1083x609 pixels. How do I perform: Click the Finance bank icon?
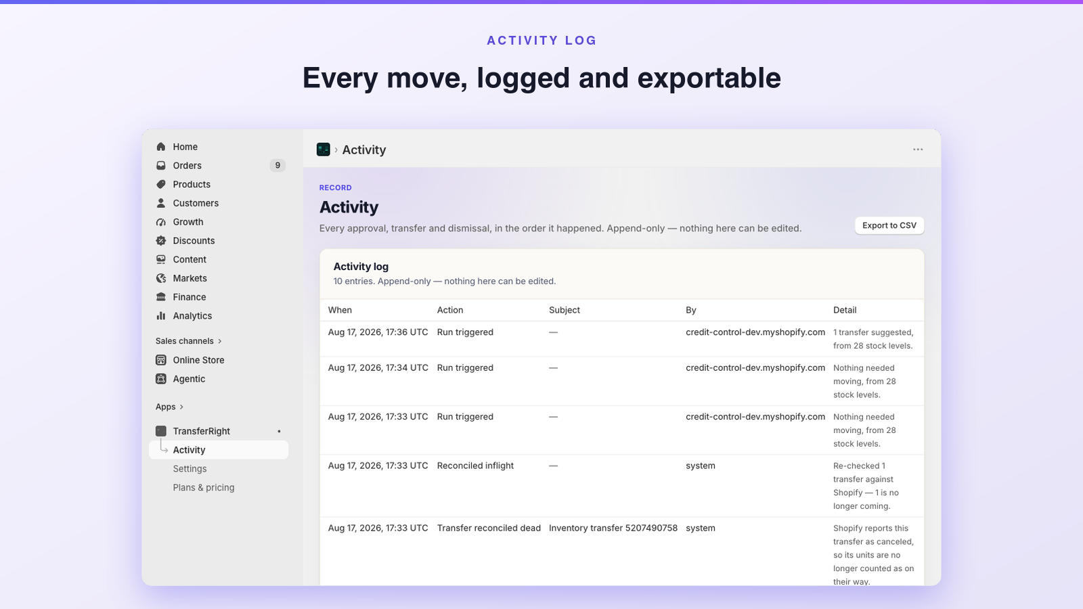pyautogui.click(x=161, y=297)
